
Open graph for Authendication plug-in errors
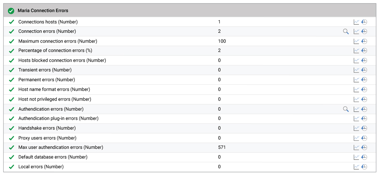coord(356,119)
